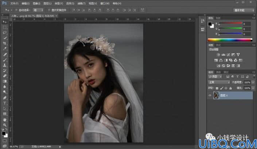Add a Vibrance adjustment layer
This screenshot has height=149, width=257.
(238, 55)
